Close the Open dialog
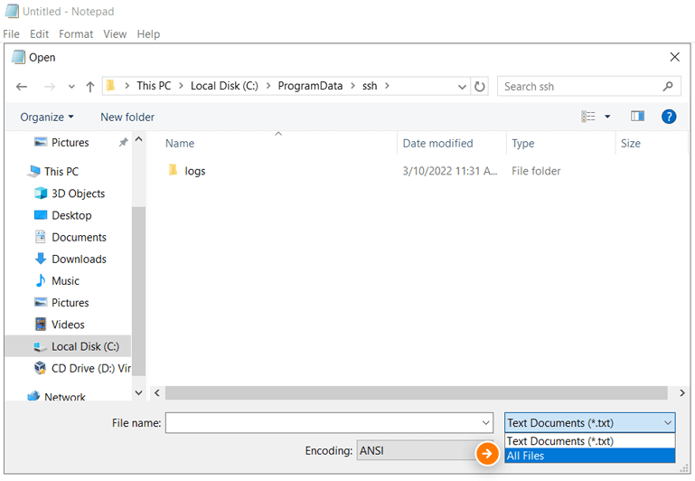 pyautogui.click(x=674, y=57)
